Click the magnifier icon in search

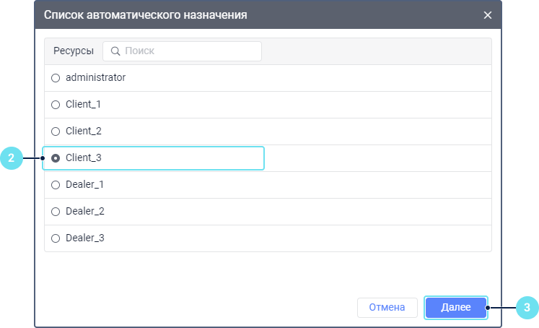115,51
